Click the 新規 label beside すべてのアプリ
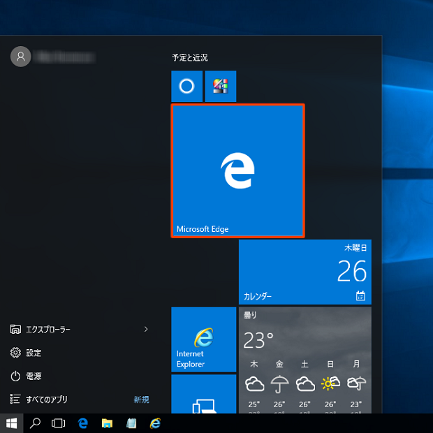 [141, 399]
